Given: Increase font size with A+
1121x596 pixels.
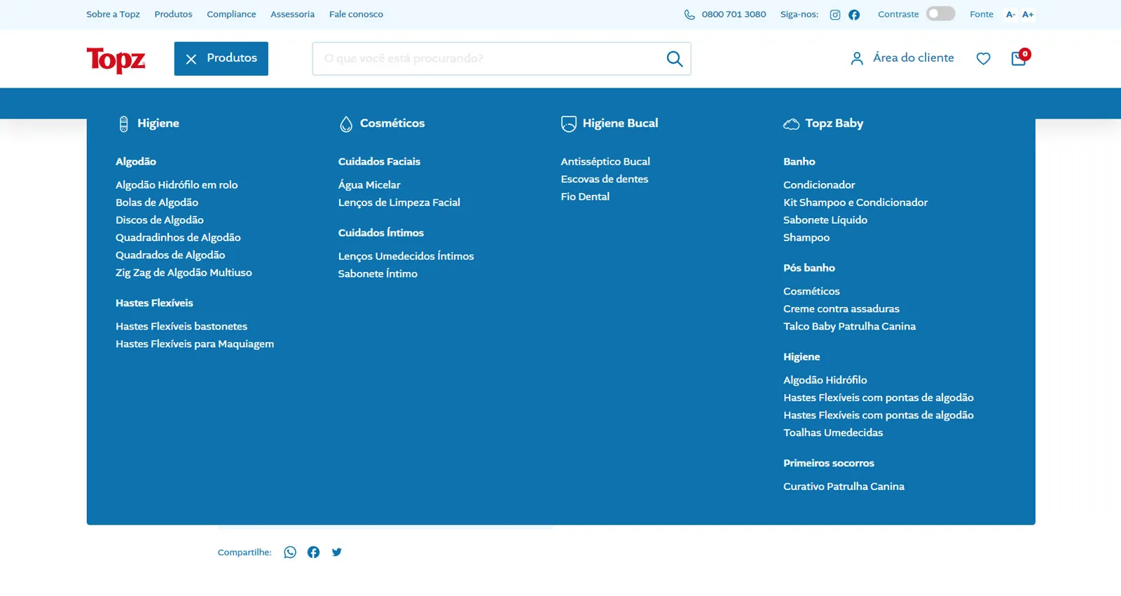Looking at the screenshot, I should tap(1028, 14).
